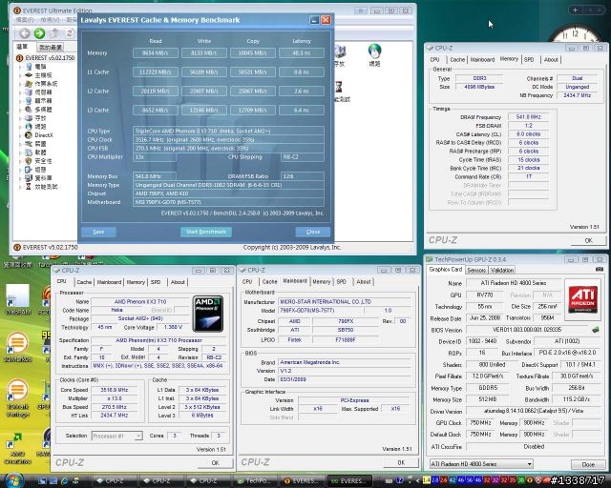Click OK in CPU-Z mainboard window
This screenshot has height=488, width=611.
(401, 462)
